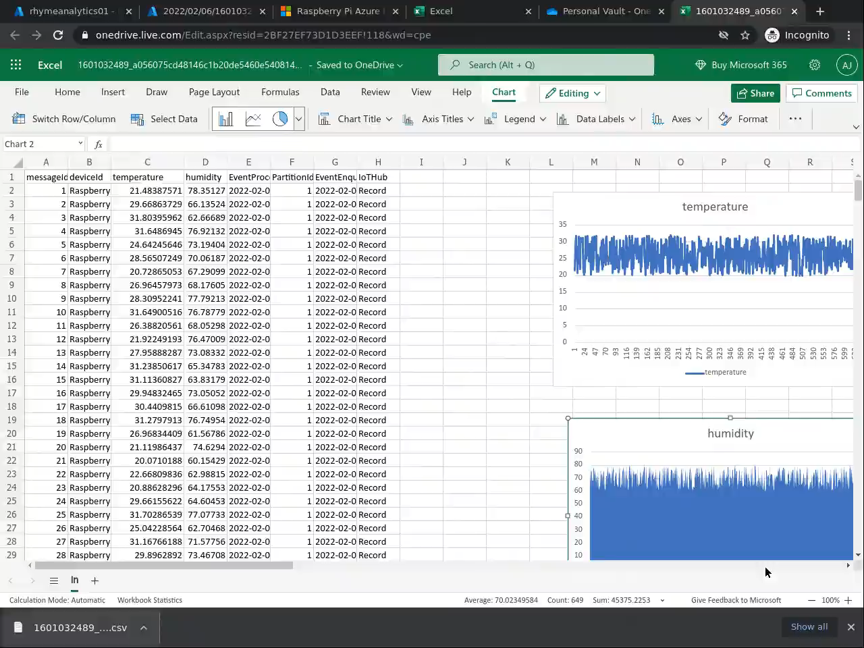
Task: Click Give Feedback to Microsoft link
Action: (x=736, y=600)
